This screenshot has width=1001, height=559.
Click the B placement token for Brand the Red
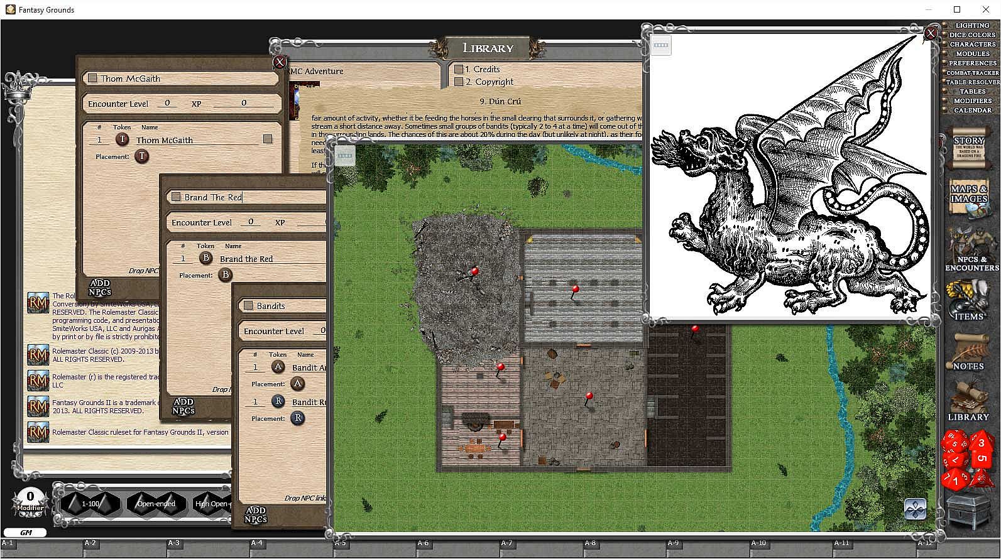tap(225, 274)
